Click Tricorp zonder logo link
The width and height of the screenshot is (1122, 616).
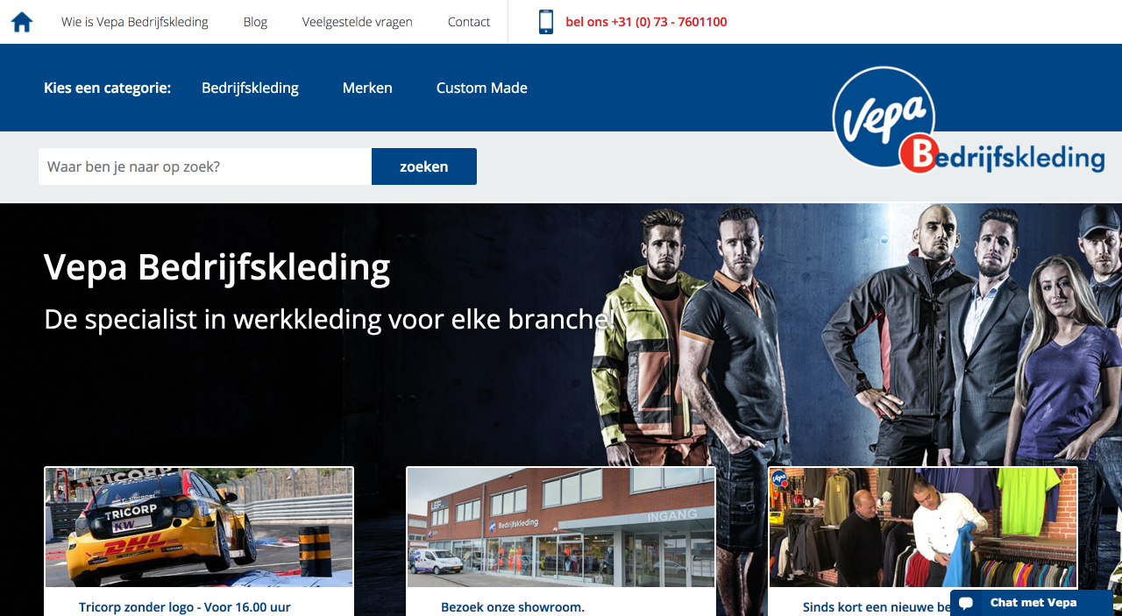click(x=184, y=607)
